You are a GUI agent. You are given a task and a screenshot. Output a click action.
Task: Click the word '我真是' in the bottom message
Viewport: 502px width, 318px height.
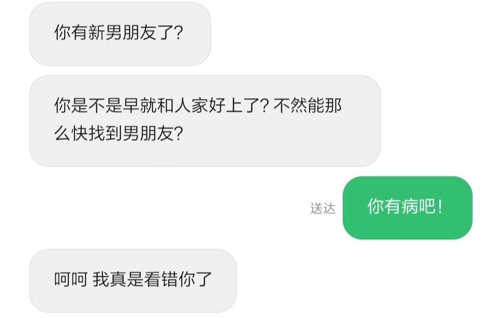pos(118,279)
